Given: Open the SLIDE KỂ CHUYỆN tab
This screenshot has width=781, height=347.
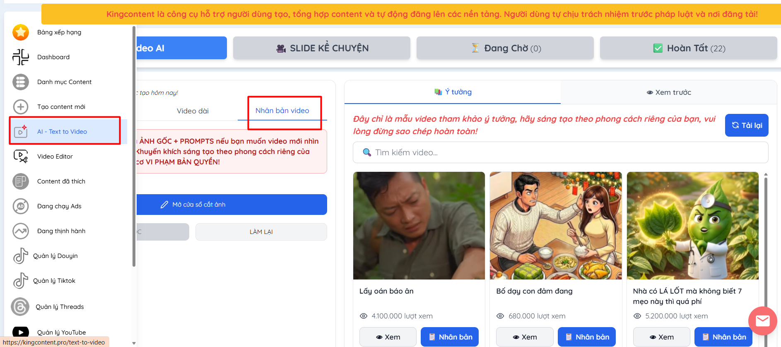Looking at the screenshot, I should (321, 48).
